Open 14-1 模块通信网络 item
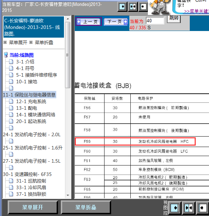 coord(36,115)
